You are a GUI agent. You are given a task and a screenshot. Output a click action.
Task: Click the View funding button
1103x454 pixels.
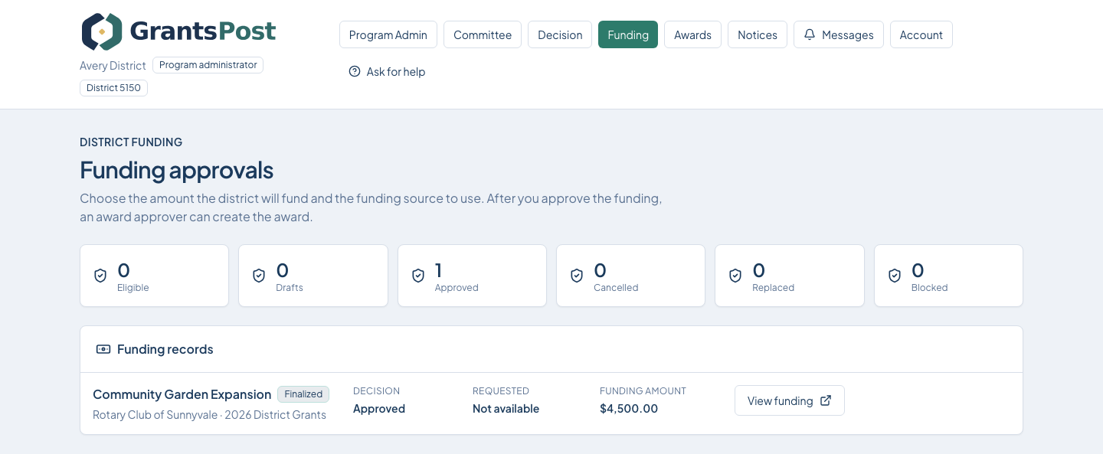790,400
